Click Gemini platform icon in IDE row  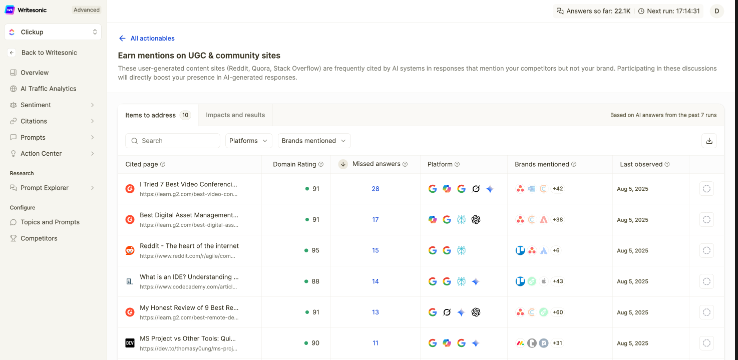tap(476, 281)
